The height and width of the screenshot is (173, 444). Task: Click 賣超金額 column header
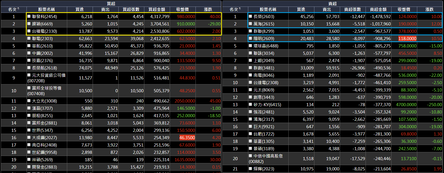pos(378,9)
